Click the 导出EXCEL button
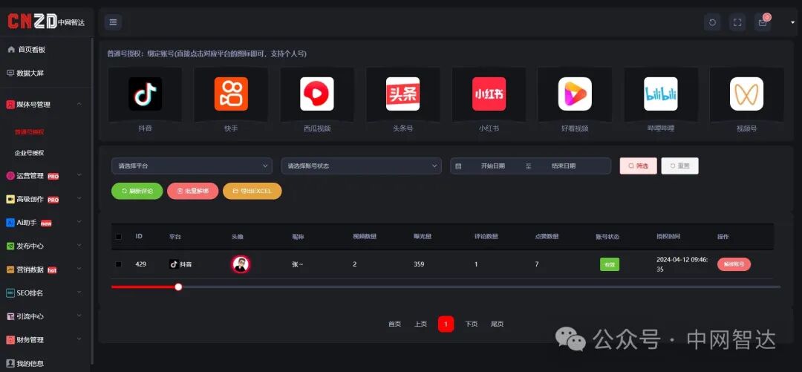Image resolution: width=802 pixels, height=372 pixels. 252,191
